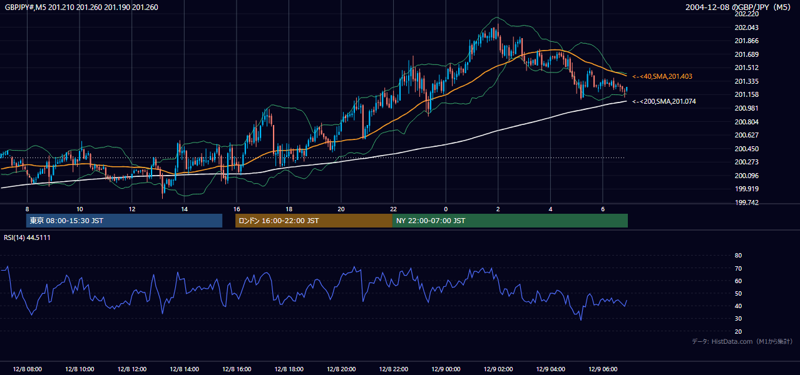Click the 12/8 22:00 bottom time label

[393, 369]
